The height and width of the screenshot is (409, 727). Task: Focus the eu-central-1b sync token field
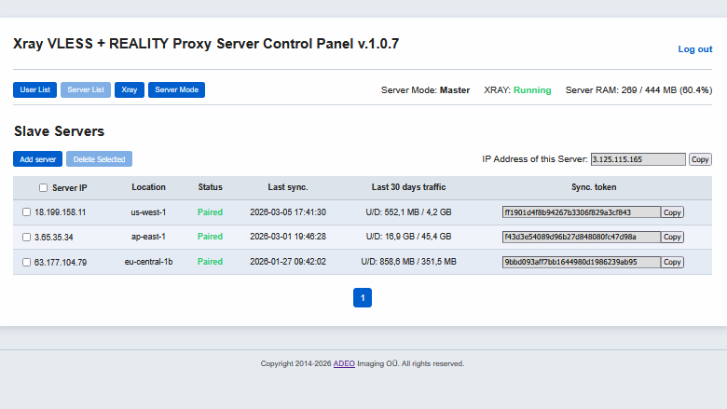581,263
